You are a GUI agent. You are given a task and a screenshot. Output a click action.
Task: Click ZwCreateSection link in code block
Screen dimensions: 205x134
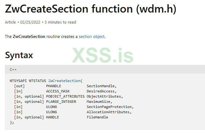(64, 81)
